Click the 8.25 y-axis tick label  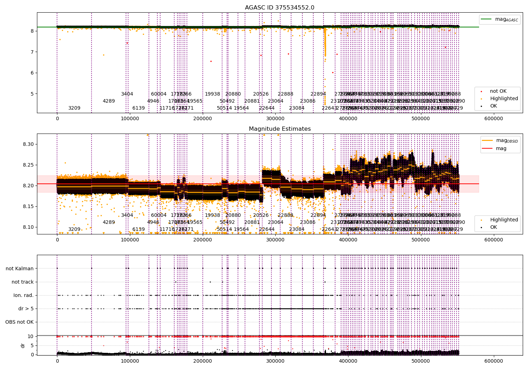[x=28, y=165]
